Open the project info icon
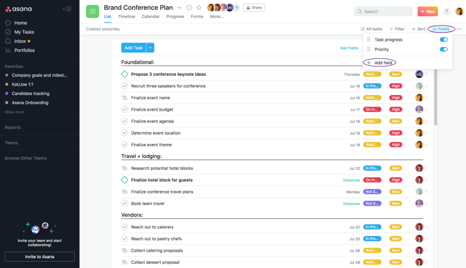The width and height of the screenshot is (466, 268). tap(189, 8)
